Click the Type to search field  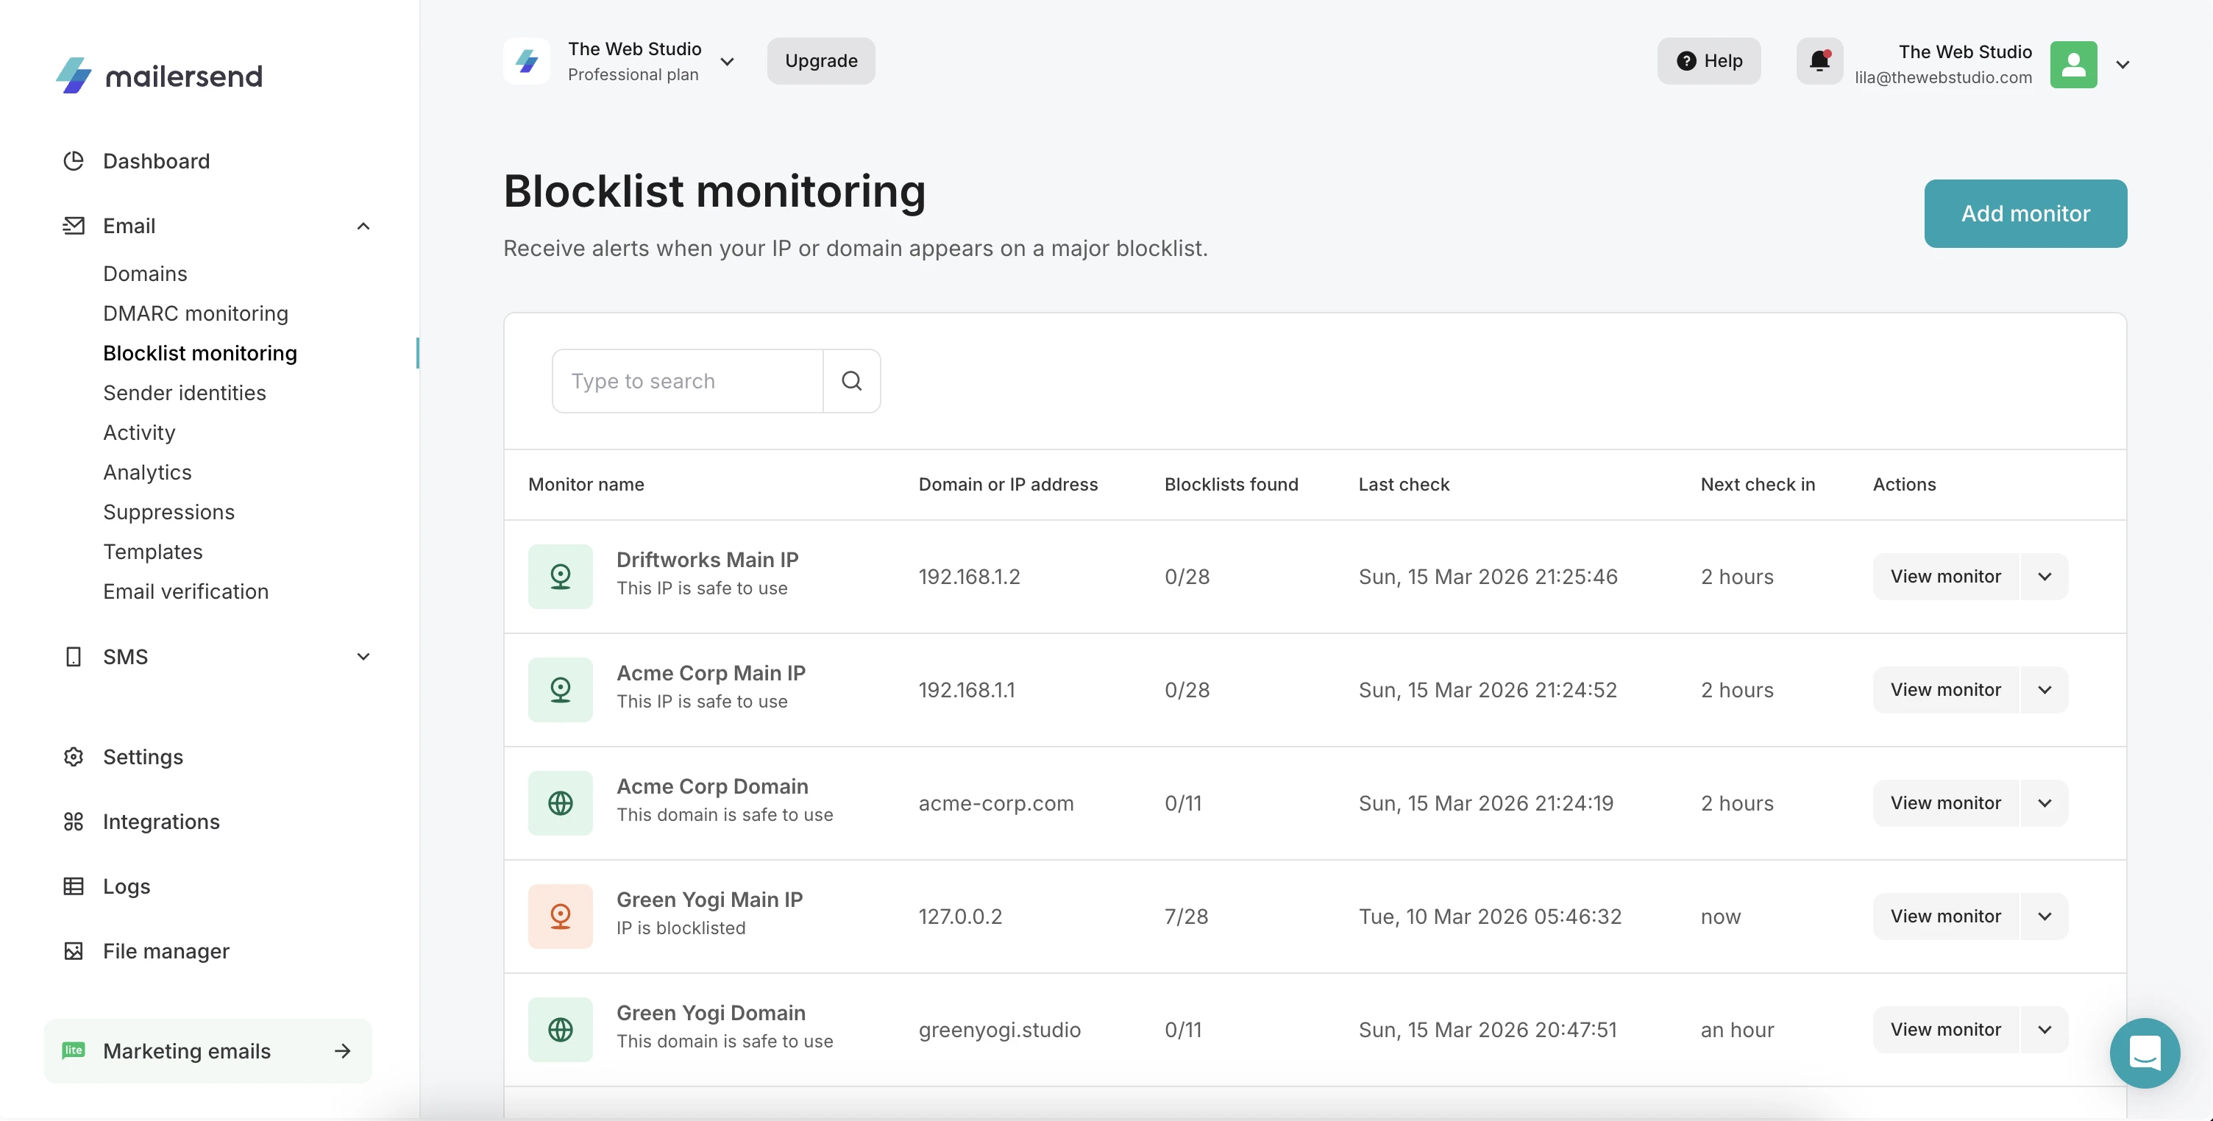click(686, 380)
